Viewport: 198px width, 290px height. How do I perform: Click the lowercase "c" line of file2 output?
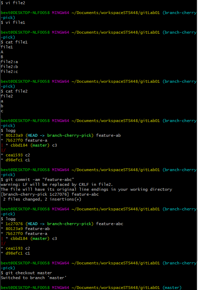tap(2, 111)
